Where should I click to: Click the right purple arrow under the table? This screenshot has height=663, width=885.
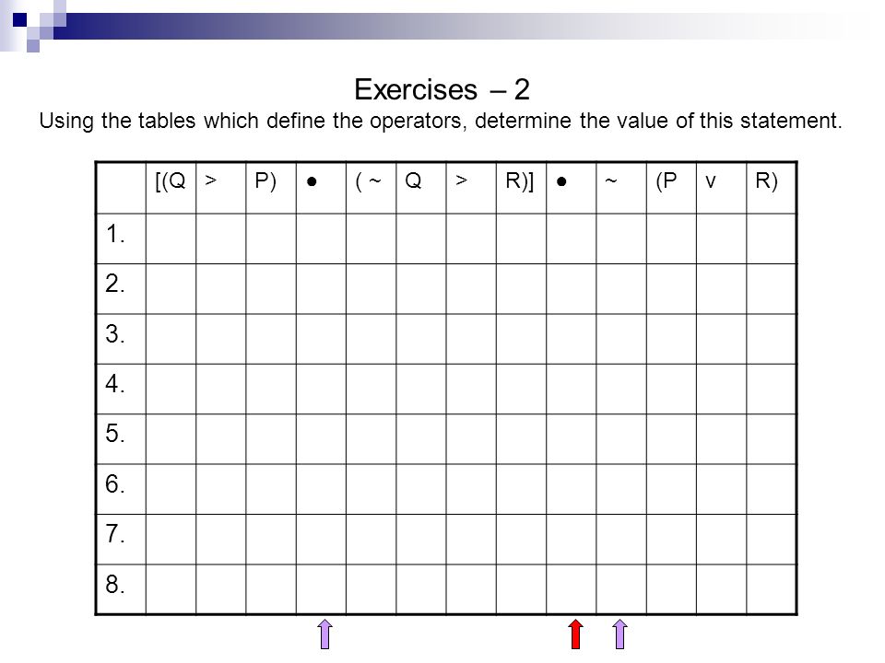tap(619, 634)
